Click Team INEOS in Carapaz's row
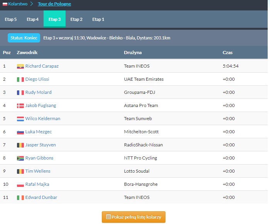 pyautogui.click(x=137, y=66)
